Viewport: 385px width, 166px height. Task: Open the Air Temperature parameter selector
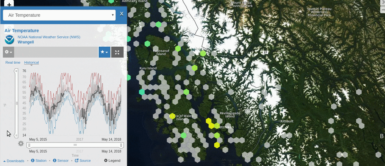click(x=59, y=15)
